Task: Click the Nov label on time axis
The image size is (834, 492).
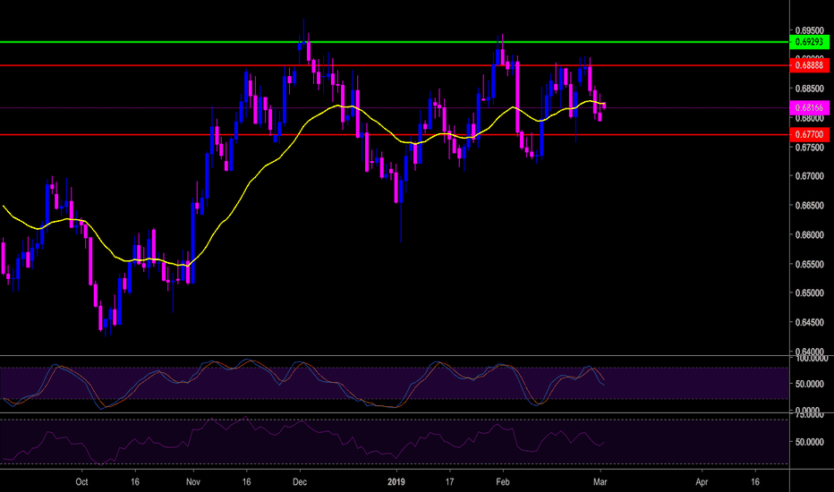Action: point(193,482)
